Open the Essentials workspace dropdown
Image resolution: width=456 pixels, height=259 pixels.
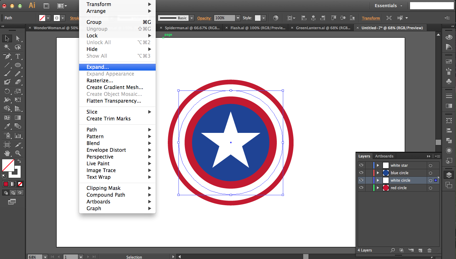pyautogui.click(x=389, y=6)
